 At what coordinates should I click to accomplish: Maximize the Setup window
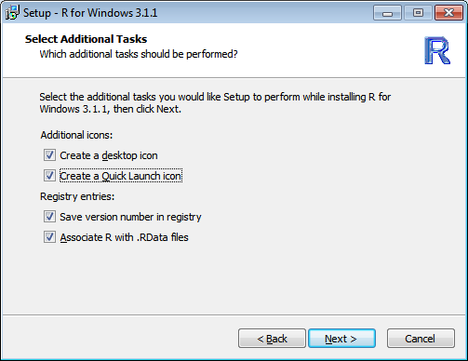tap(418, 13)
